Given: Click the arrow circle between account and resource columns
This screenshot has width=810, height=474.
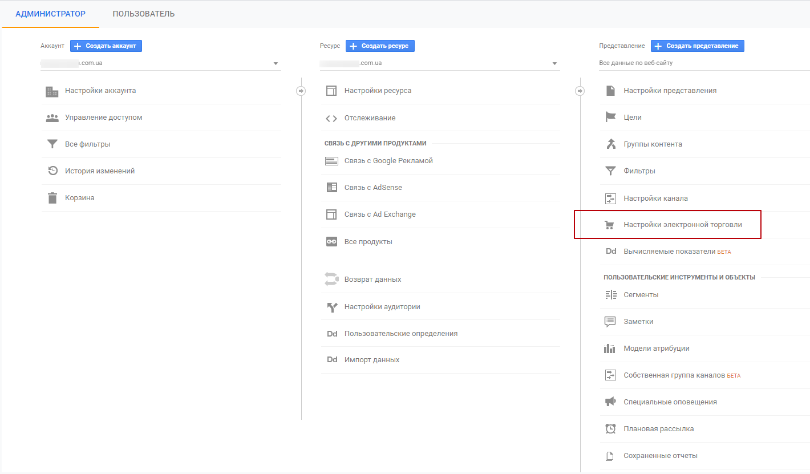Looking at the screenshot, I should [301, 91].
